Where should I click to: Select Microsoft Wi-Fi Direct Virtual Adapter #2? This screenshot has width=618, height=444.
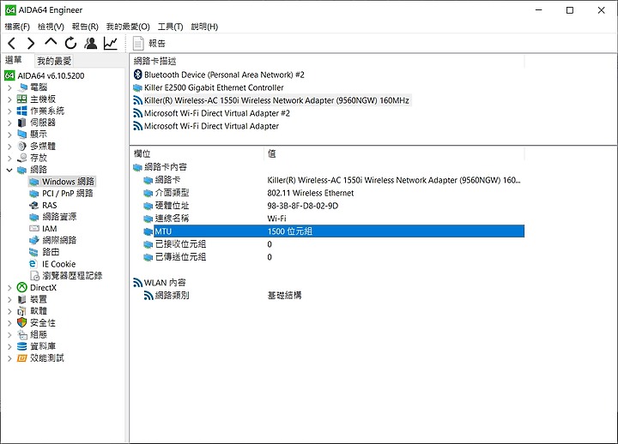point(217,113)
